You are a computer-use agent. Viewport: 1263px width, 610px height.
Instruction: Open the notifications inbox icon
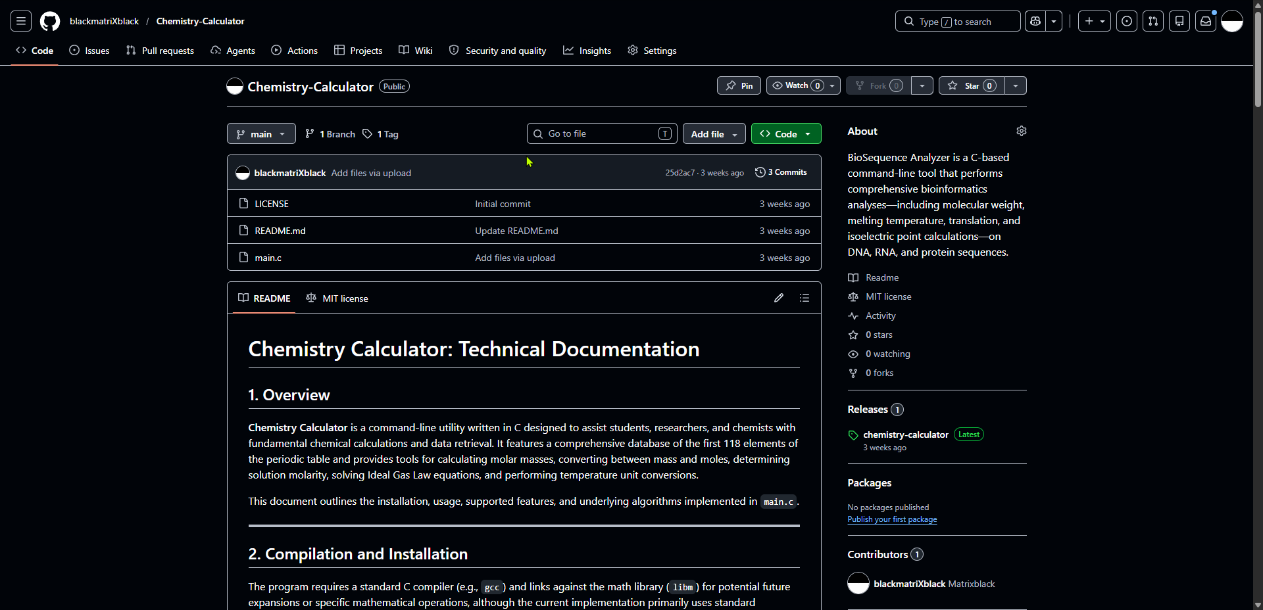coord(1206,21)
